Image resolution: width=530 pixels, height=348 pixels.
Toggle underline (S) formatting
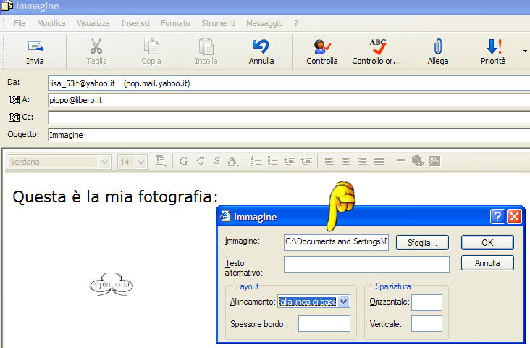point(217,161)
